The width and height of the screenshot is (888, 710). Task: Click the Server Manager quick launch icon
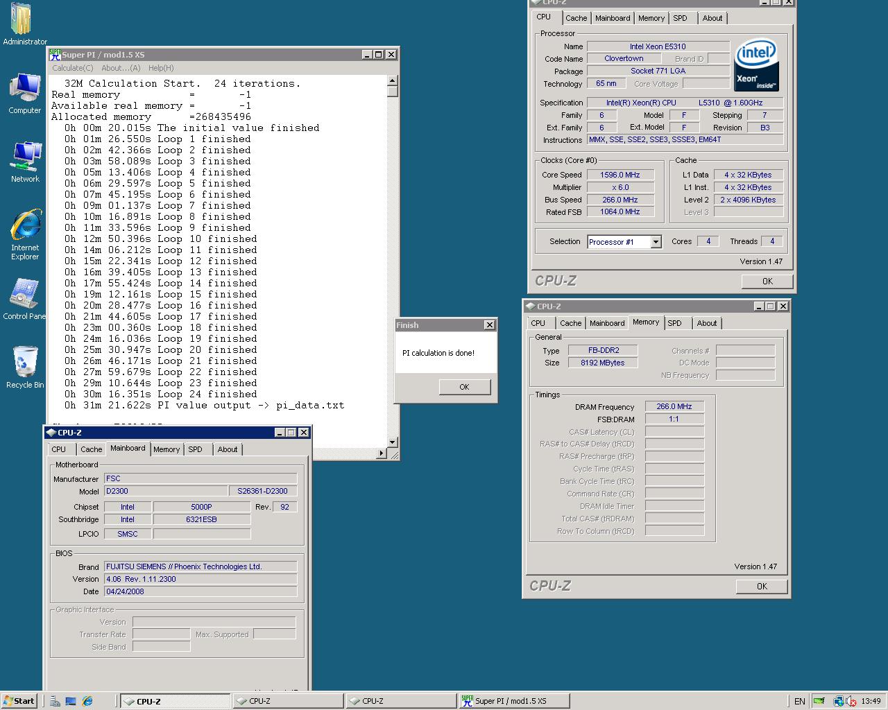55,701
